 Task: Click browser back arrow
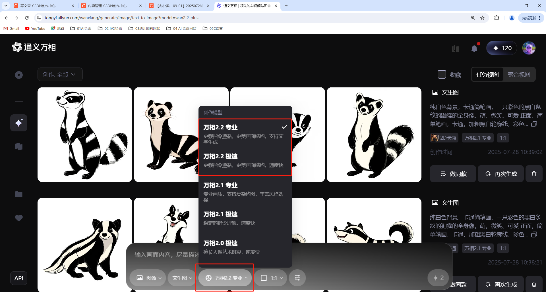pyautogui.click(x=6, y=18)
